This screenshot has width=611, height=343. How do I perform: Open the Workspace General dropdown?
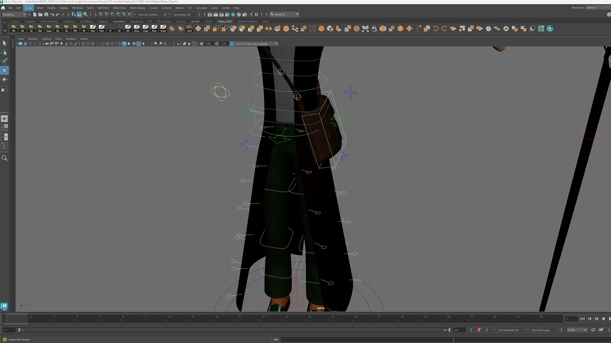(598, 8)
